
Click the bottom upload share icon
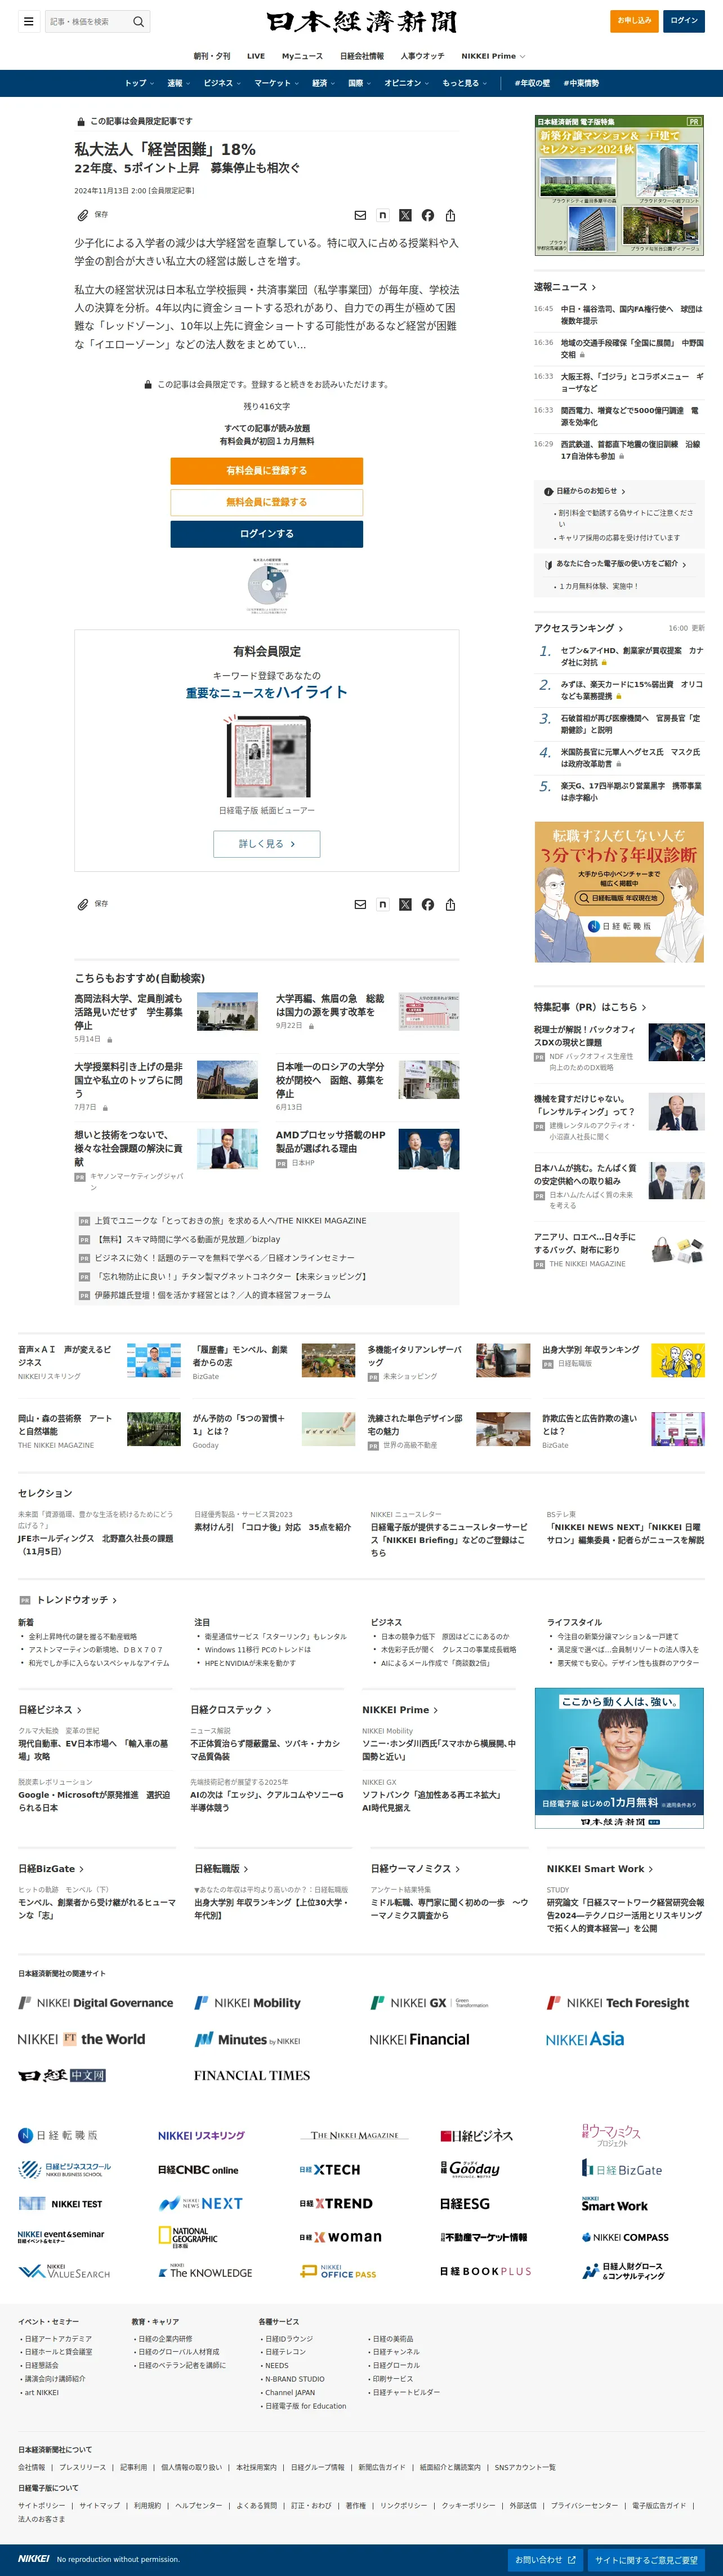(450, 904)
